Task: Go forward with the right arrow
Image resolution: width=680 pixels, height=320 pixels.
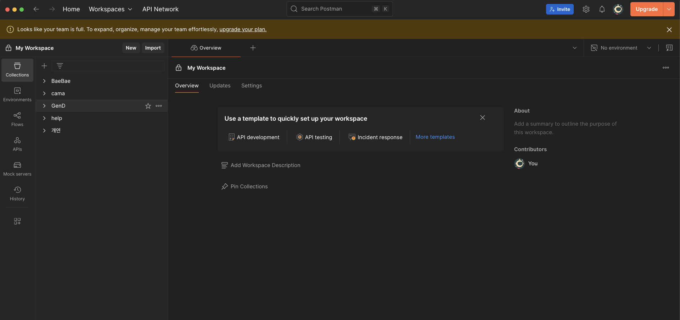Action: pyautogui.click(x=52, y=9)
